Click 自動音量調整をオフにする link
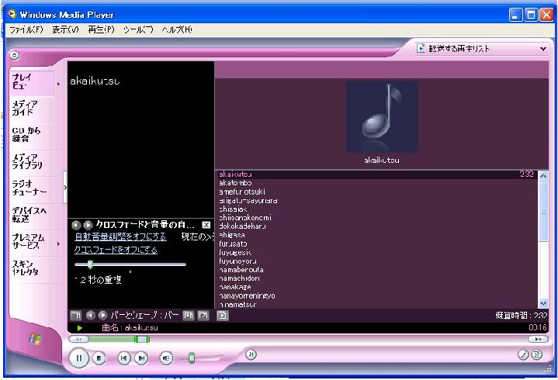Screen dimensions: 558x380 (120, 237)
